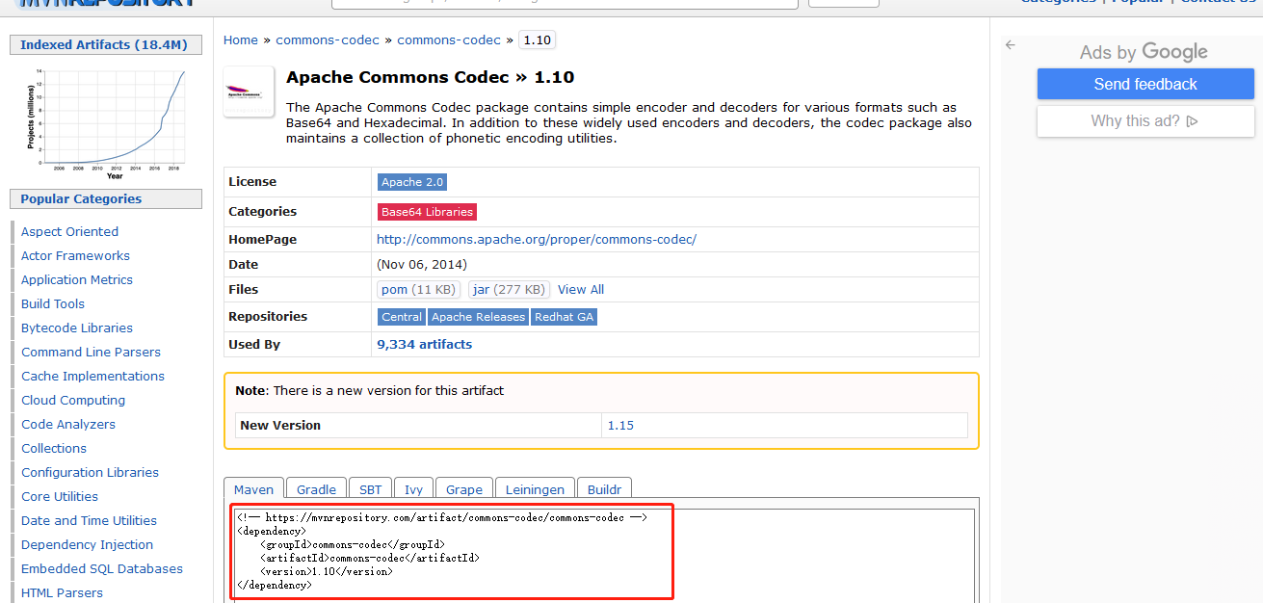This screenshot has width=1263, height=603.
Task: Open the Collections category
Action: pyautogui.click(x=54, y=448)
